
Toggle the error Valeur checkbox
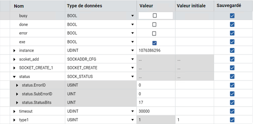(x=154, y=33)
